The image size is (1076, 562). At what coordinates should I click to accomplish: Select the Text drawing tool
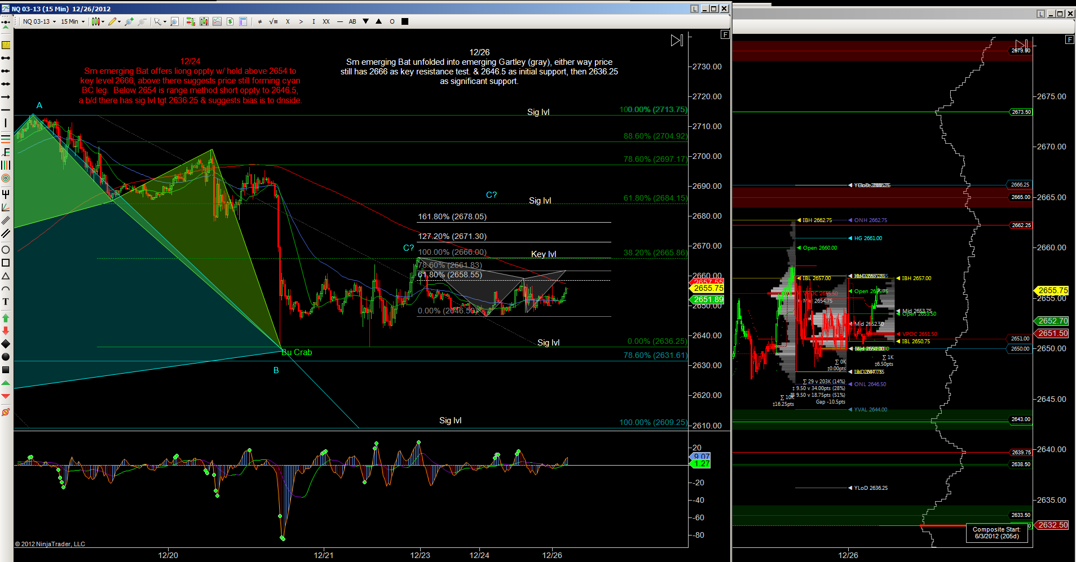(6, 302)
